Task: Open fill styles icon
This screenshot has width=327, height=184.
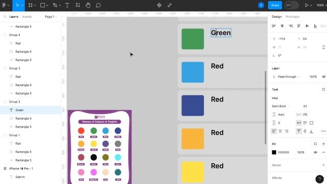Action: (315, 144)
